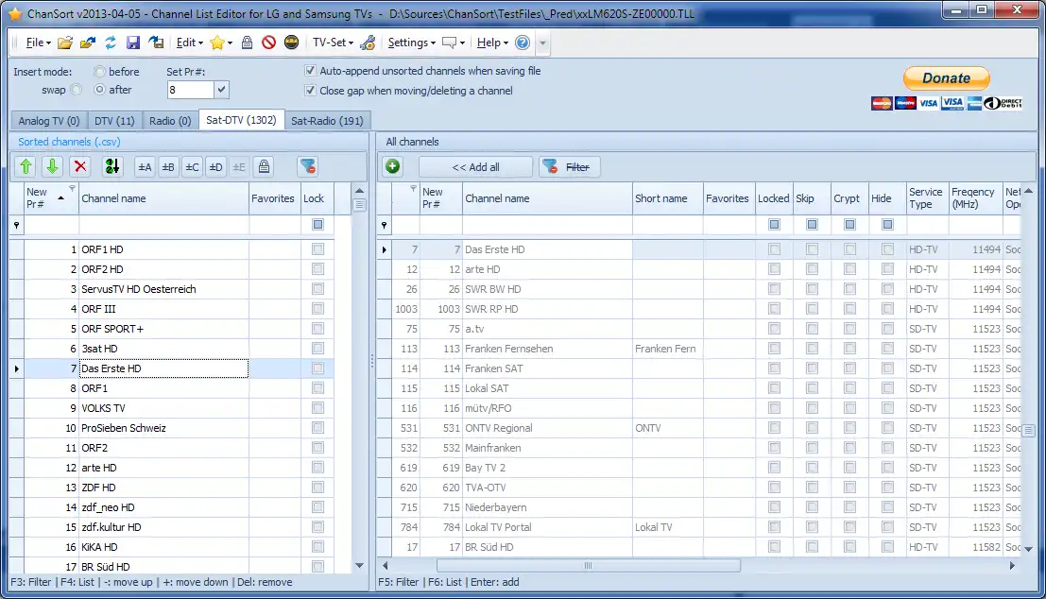Reload the file with the blue refresh arrows icon
The image size is (1046, 599).
click(x=110, y=43)
